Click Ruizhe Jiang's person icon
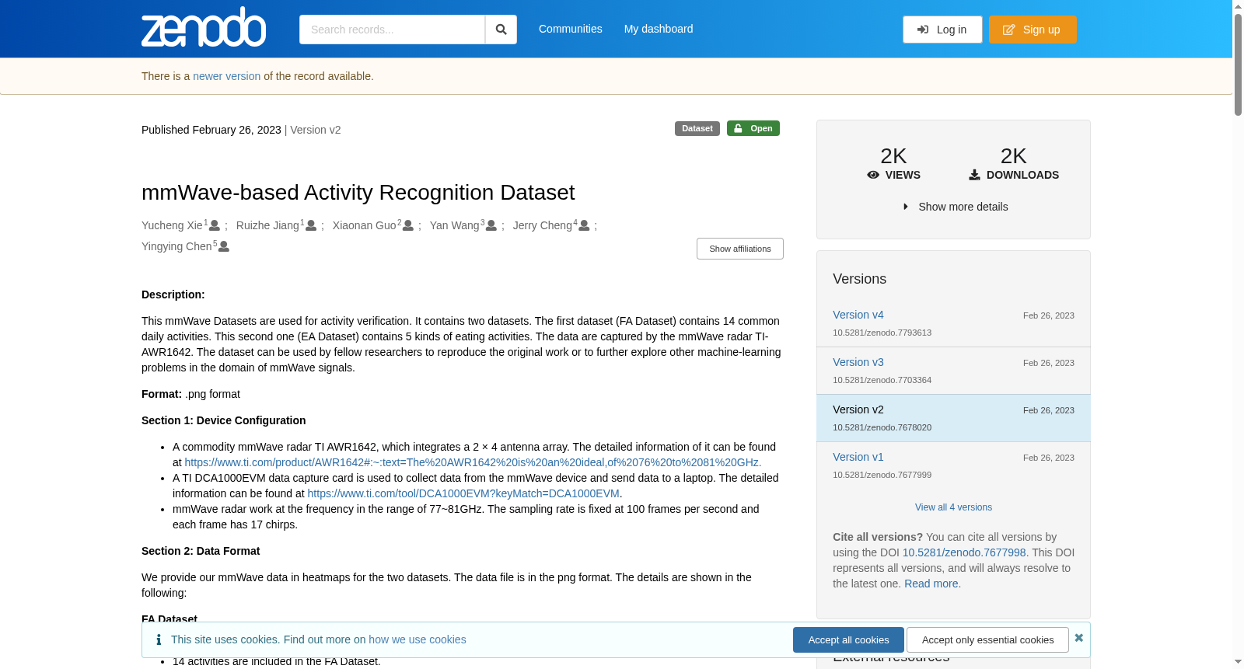 point(311,225)
